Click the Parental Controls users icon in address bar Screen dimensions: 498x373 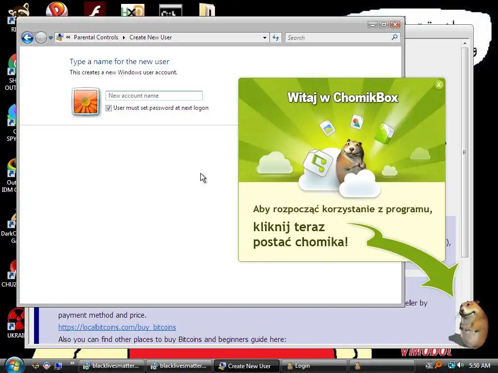click(x=59, y=37)
